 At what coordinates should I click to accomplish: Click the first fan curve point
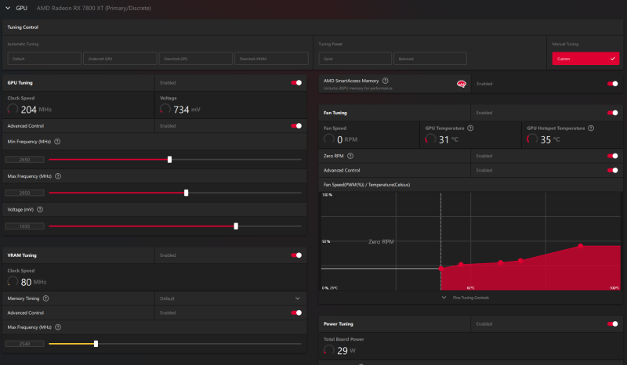(x=441, y=269)
